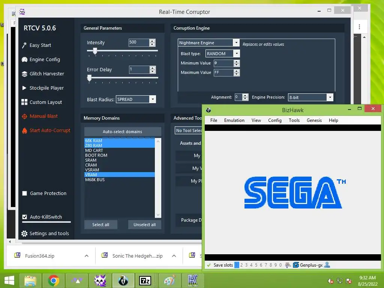Viewport: 384px width, 288px height.
Task: Click the Windows Start button
Action: click(x=9, y=280)
